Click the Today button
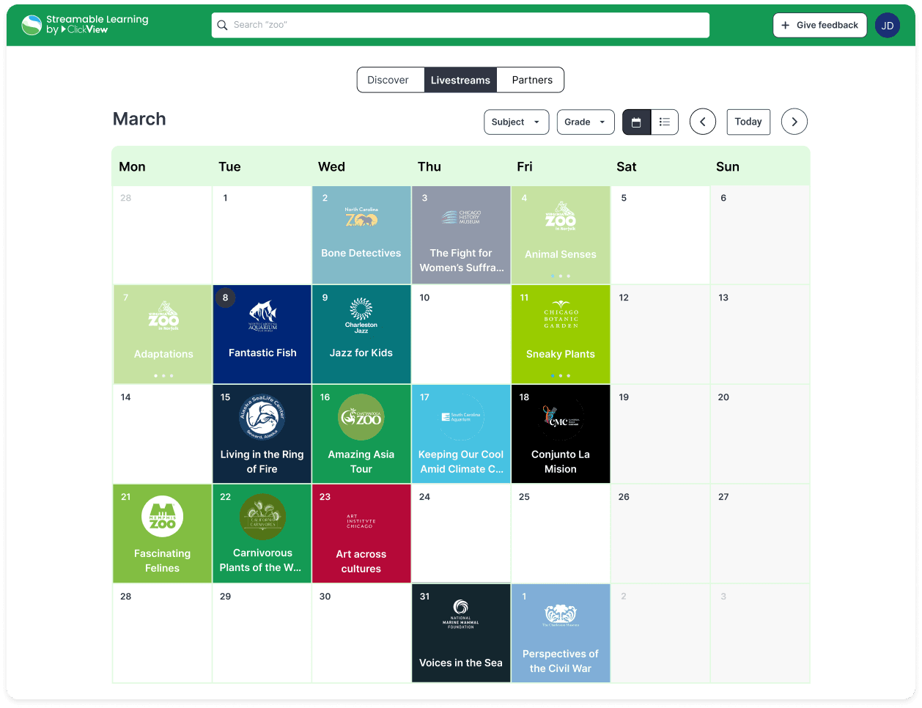 (748, 122)
